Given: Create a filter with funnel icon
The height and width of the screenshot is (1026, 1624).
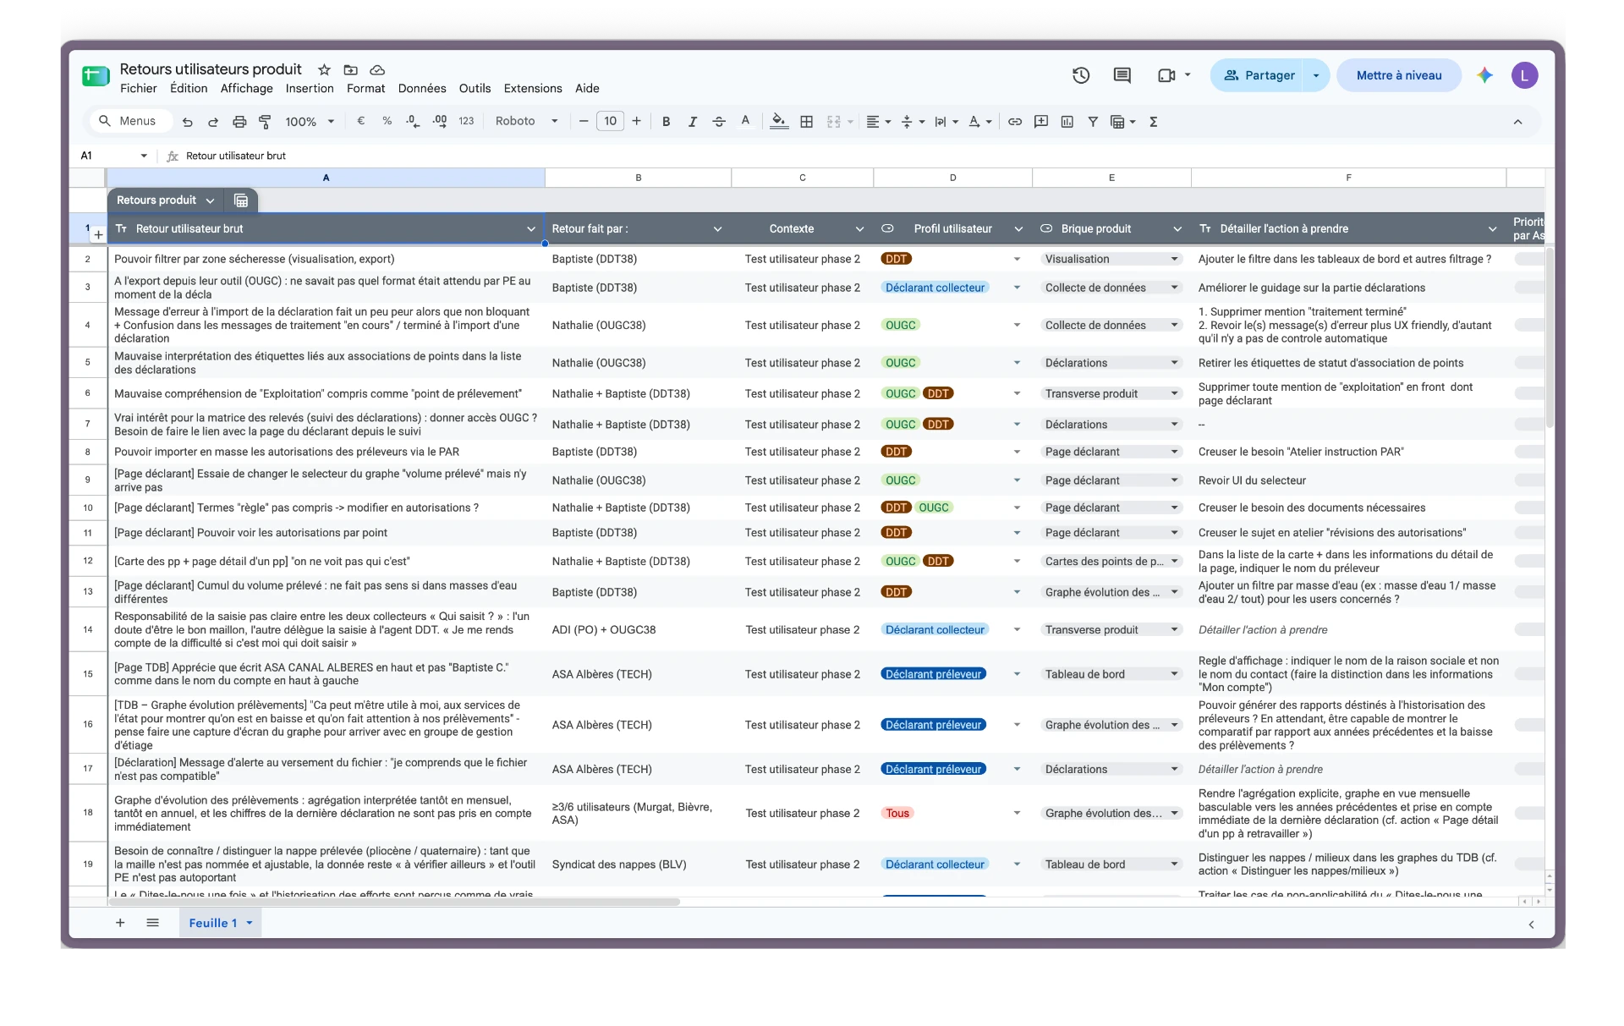Looking at the screenshot, I should pos(1093,122).
